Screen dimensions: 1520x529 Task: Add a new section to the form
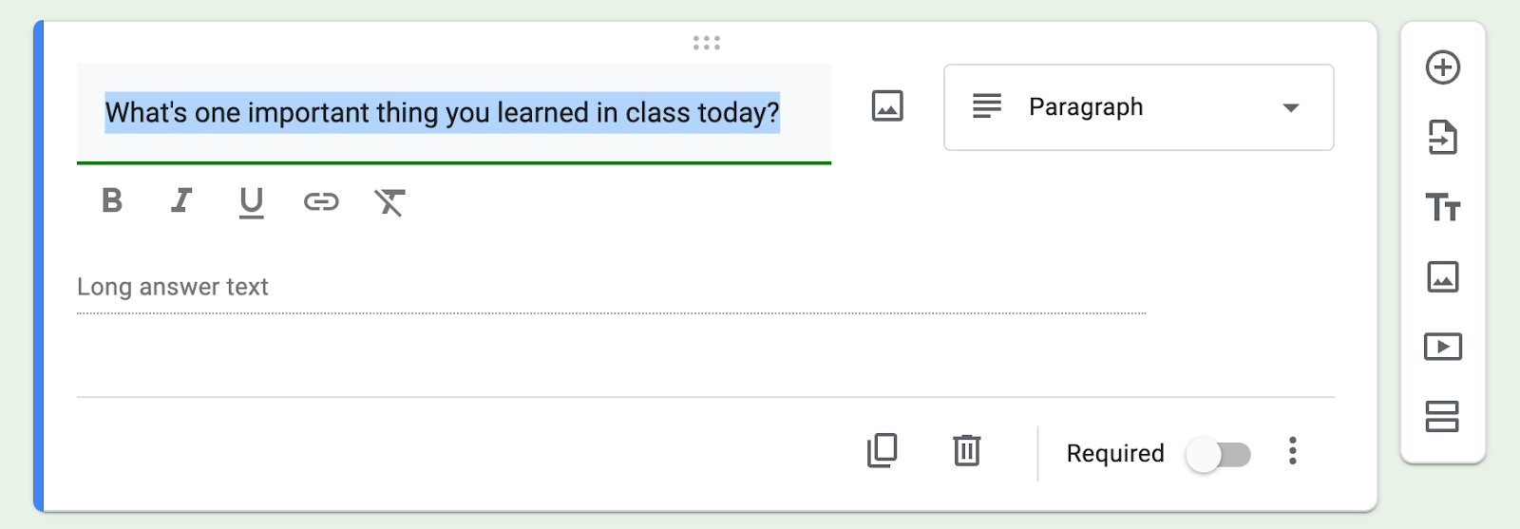tap(1442, 416)
